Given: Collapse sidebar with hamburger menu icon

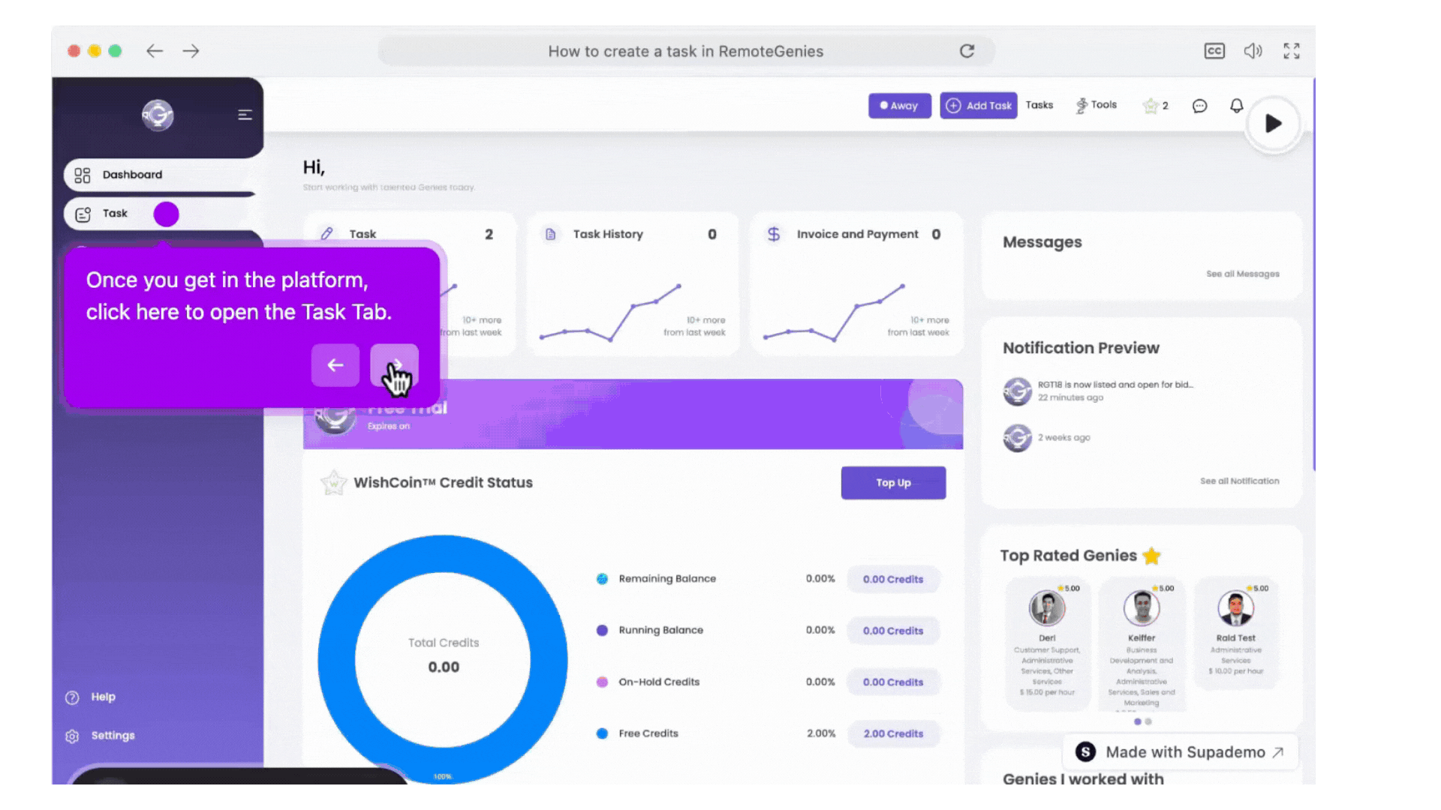Looking at the screenshot, I should (245, 115).
